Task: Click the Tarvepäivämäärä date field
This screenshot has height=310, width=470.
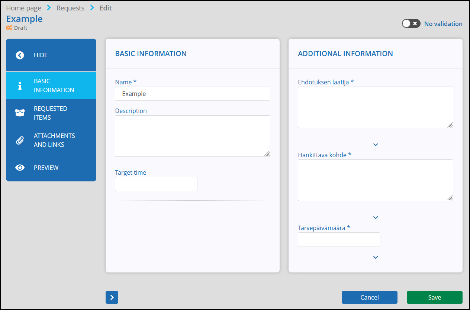Action: tap(339, 239)
